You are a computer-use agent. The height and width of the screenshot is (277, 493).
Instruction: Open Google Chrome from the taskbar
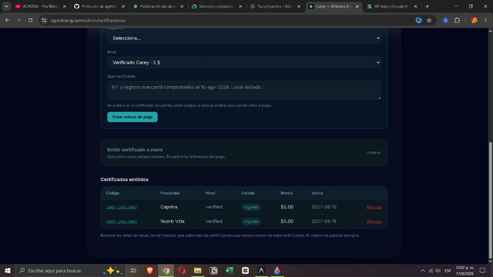click(x=166, y=270)
